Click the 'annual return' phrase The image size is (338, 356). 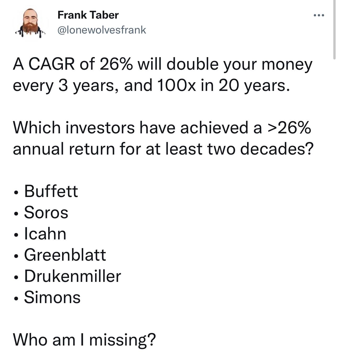point(64,149)
